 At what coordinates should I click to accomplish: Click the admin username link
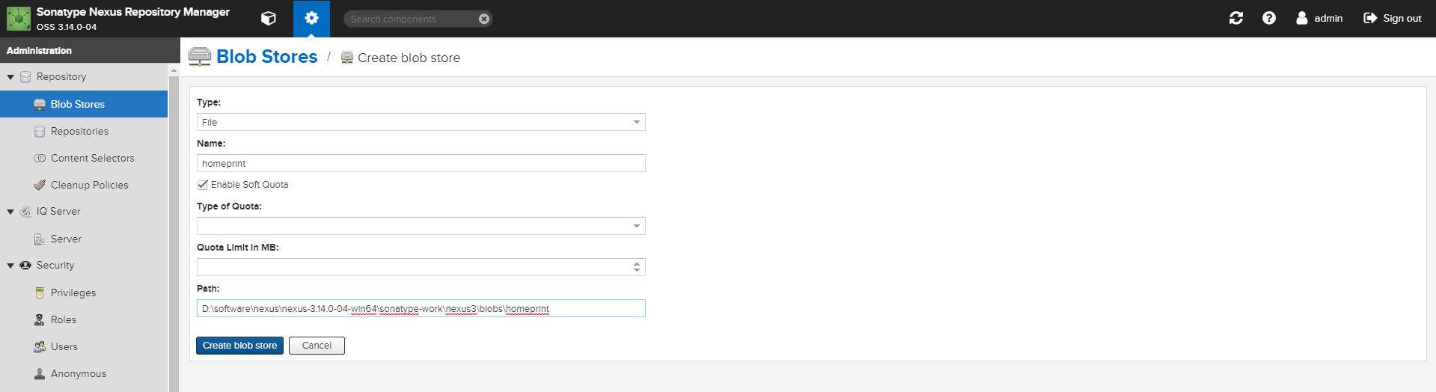pos(1328,18)
